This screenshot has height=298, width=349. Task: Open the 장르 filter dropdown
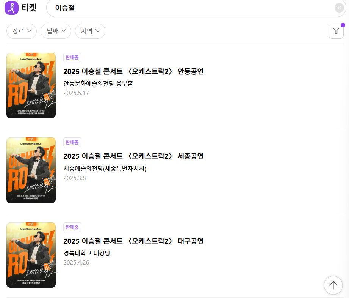click(x=22, y=31)
